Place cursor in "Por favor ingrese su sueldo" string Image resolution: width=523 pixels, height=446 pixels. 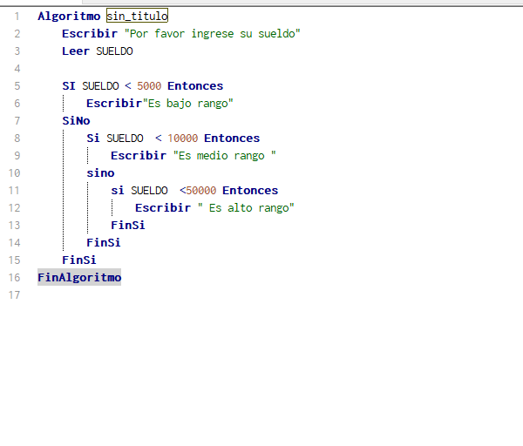point(213,33)
